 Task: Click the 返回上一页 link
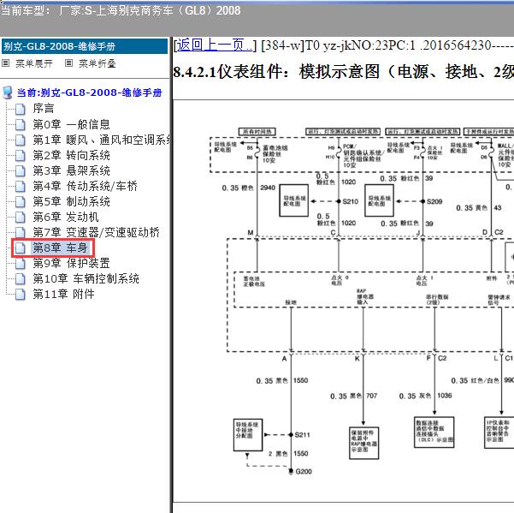(x=215, y=45)
